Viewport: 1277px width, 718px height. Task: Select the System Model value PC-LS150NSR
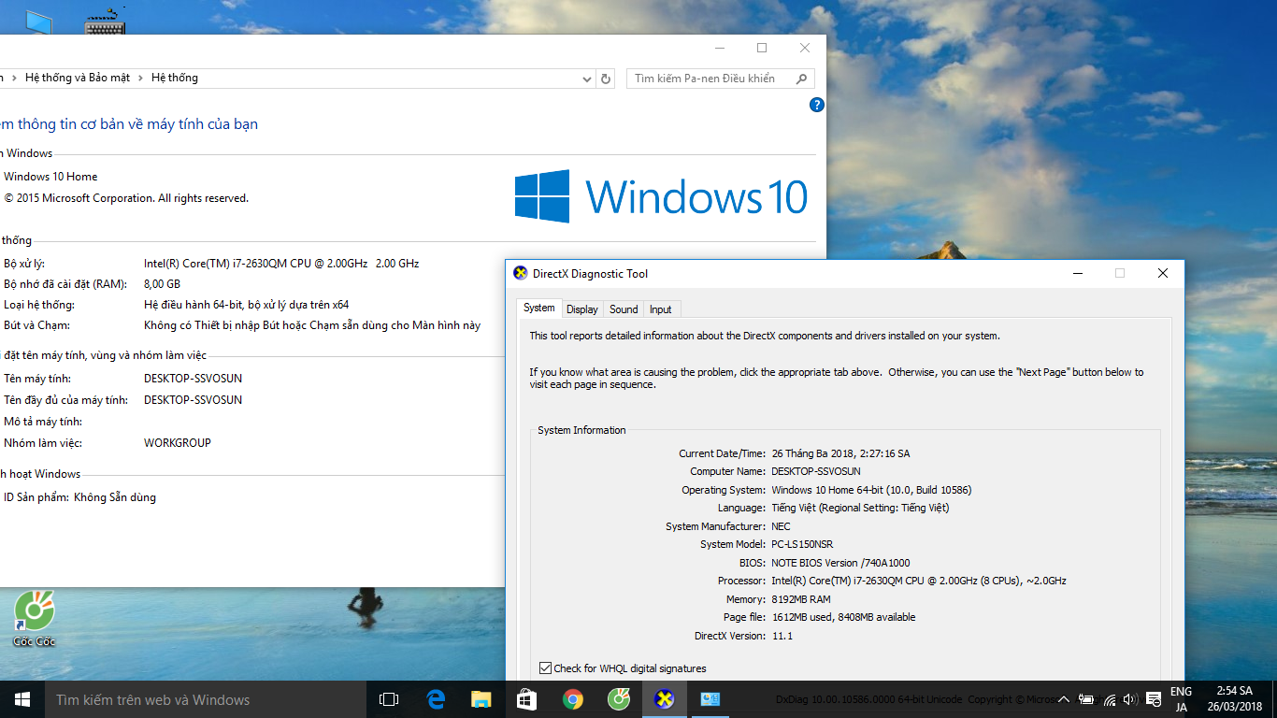pyautogui.click(x=802, y=544)
